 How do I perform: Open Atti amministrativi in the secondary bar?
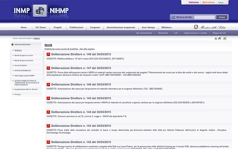144,33
